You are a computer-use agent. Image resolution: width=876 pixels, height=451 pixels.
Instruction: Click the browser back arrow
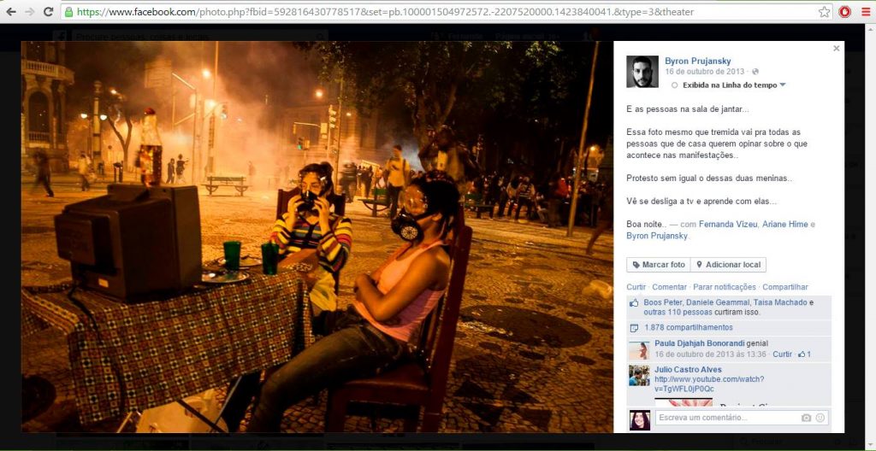tap(10, 12)
